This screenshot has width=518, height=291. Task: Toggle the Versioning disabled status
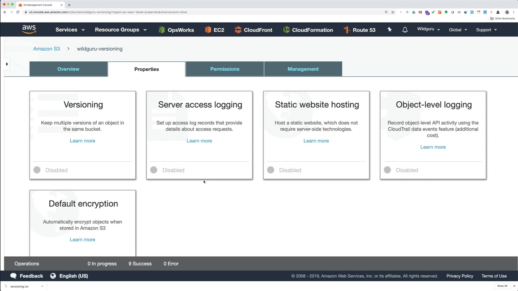tap(37, 170)
